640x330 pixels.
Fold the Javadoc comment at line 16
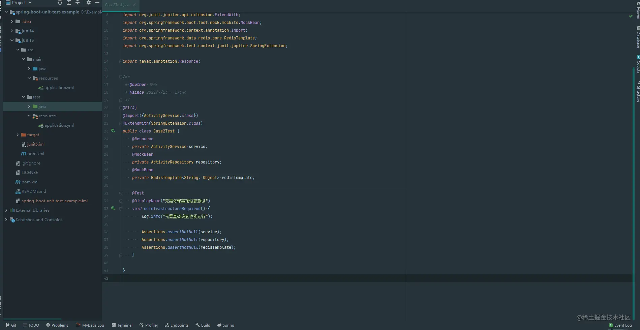(121, 77)
